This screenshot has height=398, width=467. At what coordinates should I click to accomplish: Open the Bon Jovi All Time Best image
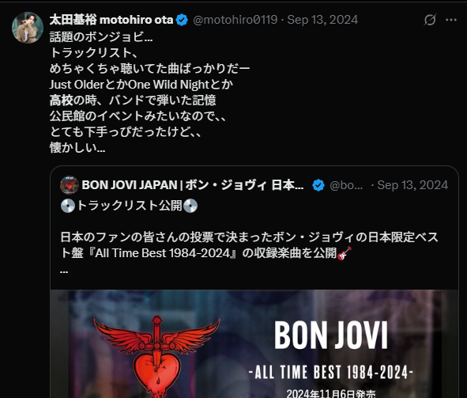(254, 343)
